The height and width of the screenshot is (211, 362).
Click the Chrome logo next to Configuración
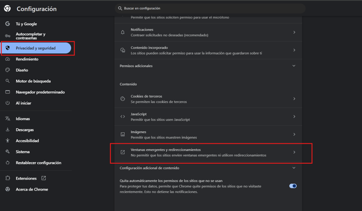pyautogui.click(x=7, y=8)
